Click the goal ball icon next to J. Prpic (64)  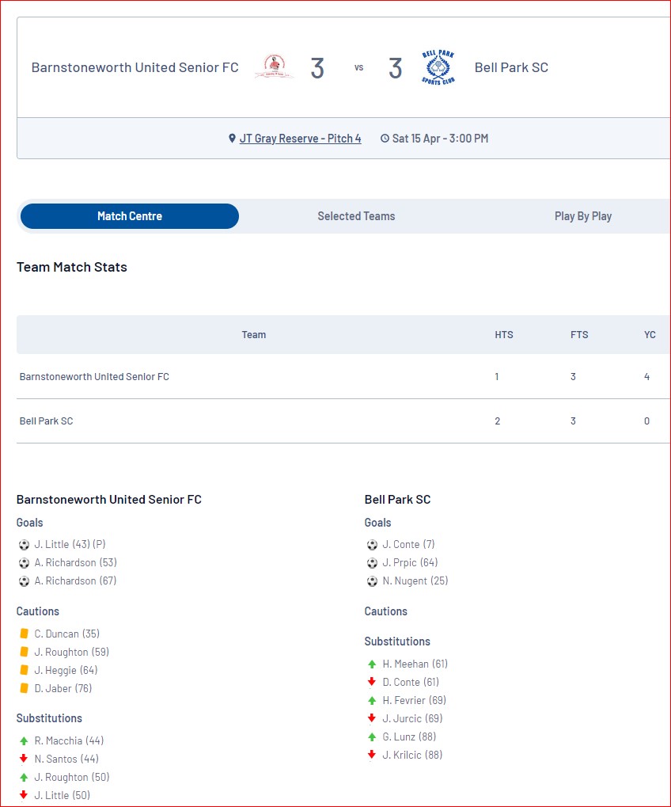click(372, 563)
